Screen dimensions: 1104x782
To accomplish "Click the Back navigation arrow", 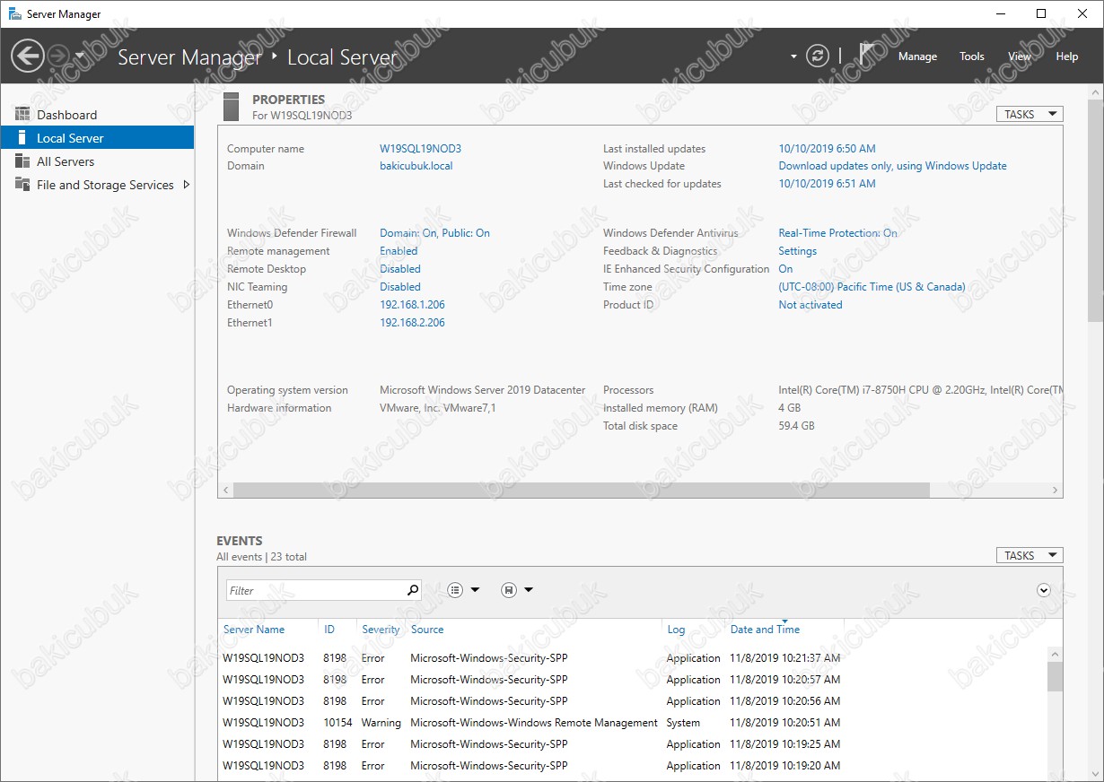I will point(27,56).
